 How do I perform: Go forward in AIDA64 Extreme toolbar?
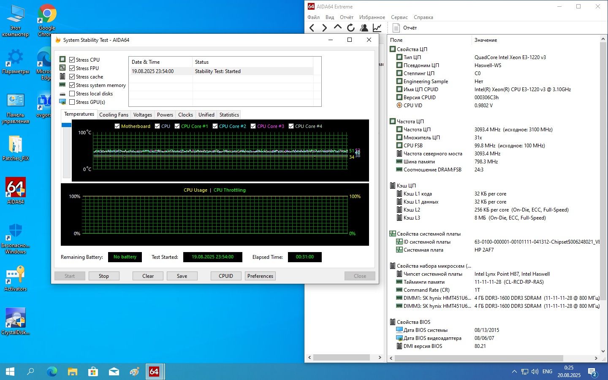tap(324, 28)
